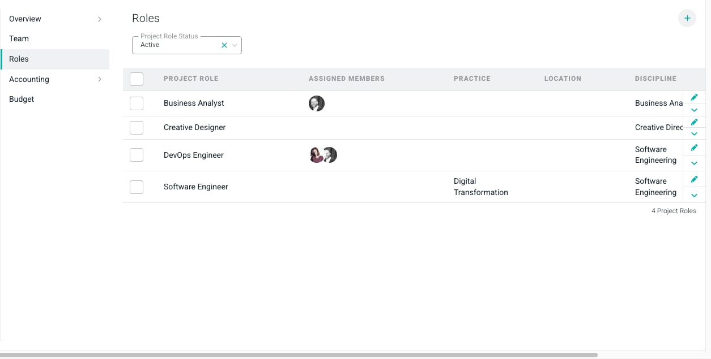The image size is (711, 359).
Task: Check the Creative Designer row checkbox
Action: tap(137, 128)
